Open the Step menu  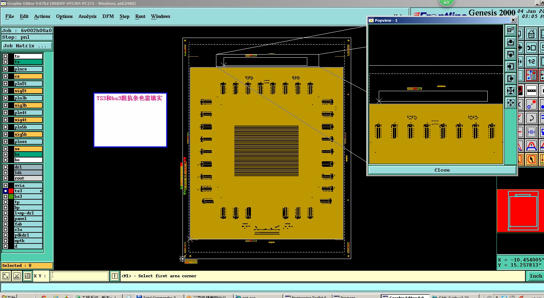[x=124, y=16]
